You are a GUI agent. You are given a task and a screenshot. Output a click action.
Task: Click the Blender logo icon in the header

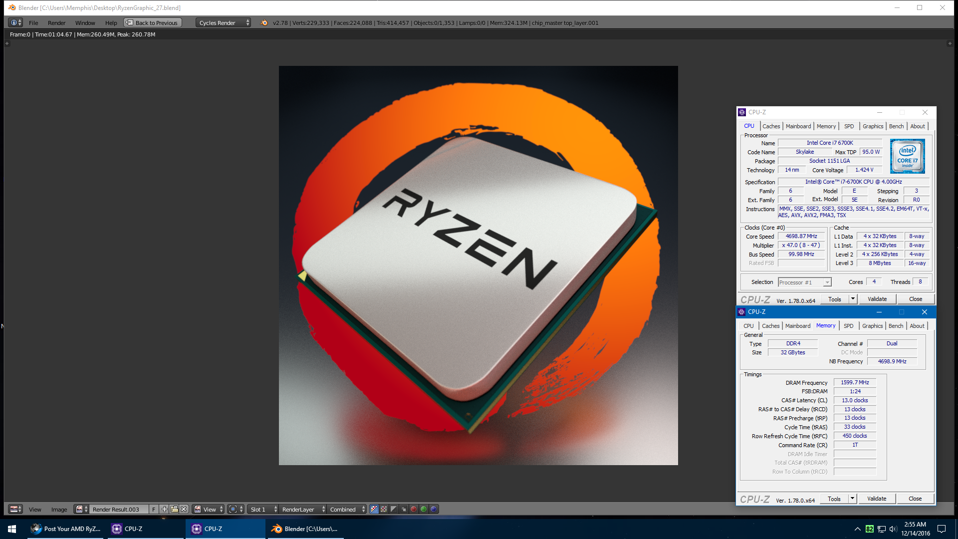(x=264, y=22)
